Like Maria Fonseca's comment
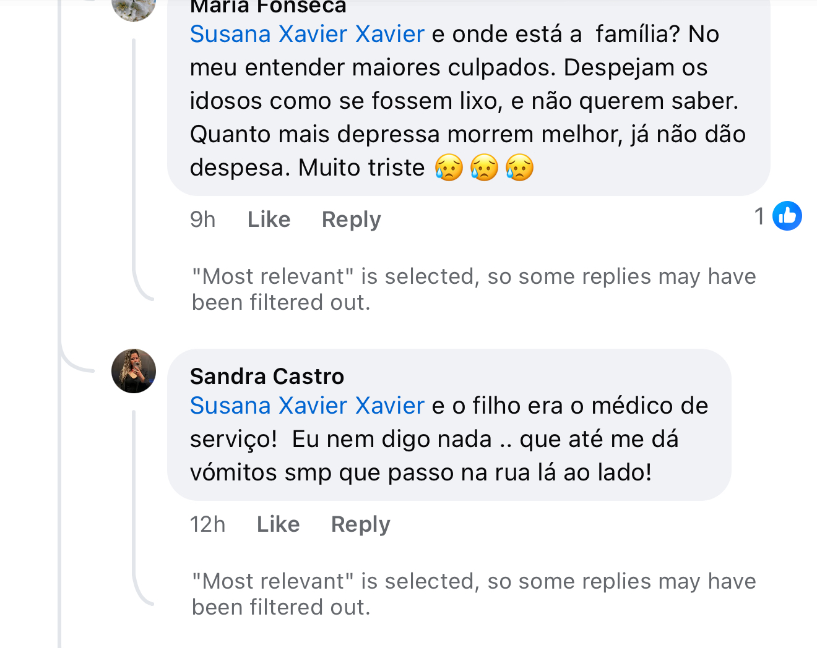The width and height of the screenshot is (817, 648). [269, 220]
